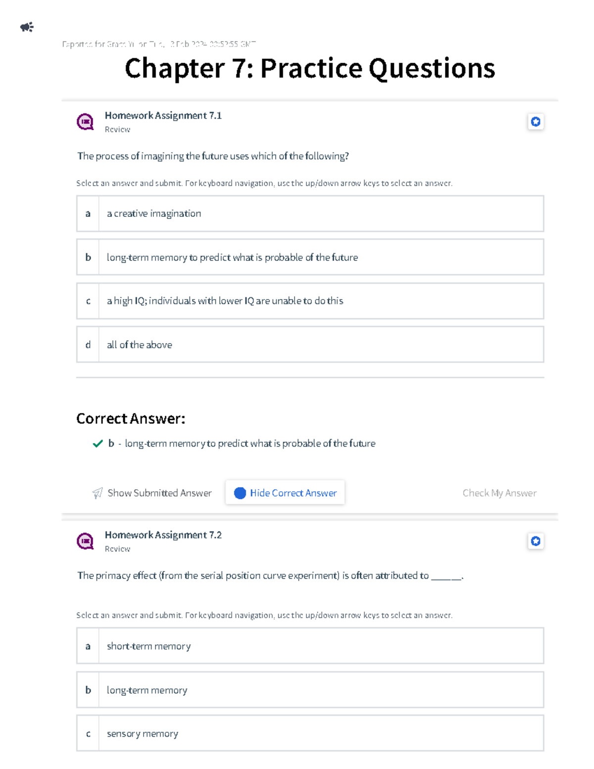This screenshot has width=594, height=769.
Task: Click the Homework Assignment 7.1 title
Action: click(x=163, y=115)
